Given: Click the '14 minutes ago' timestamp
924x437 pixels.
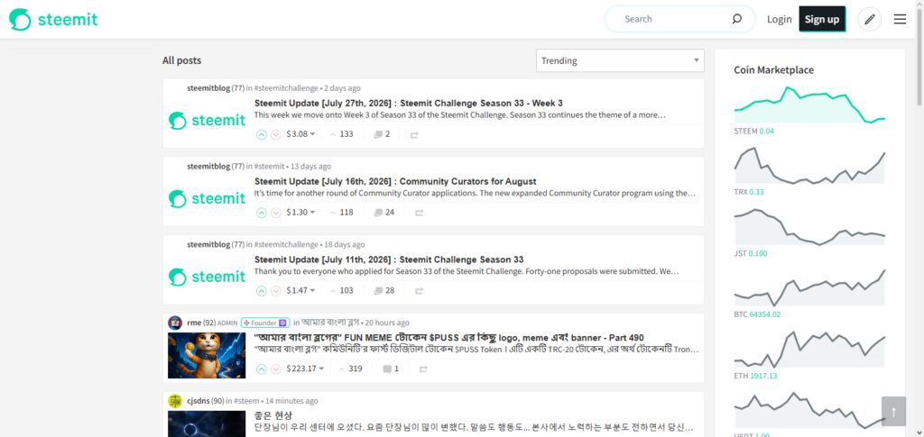Looking at the screenshot, I should 291,401.
